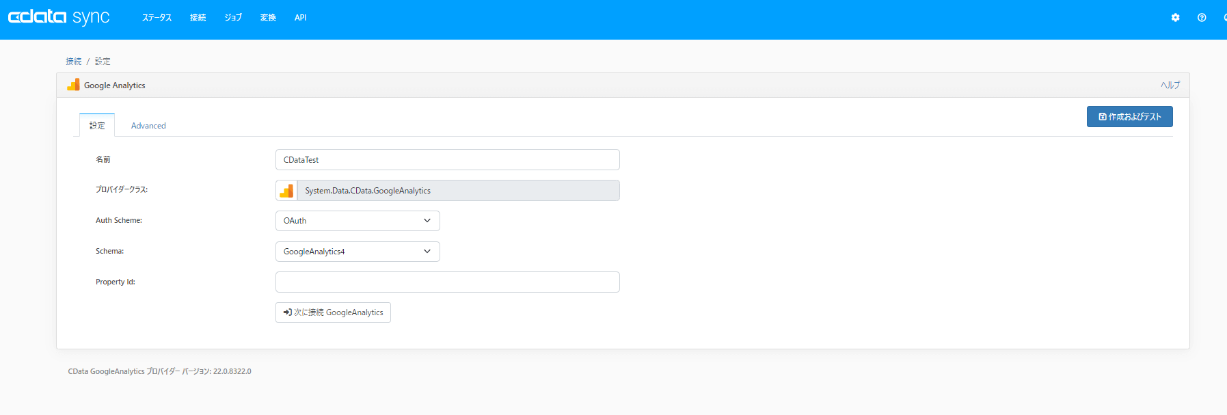Image resolution: width=1227 pixels, height=415 pixels.
Task: Open the API menu
Action: (x=300, y=18)
